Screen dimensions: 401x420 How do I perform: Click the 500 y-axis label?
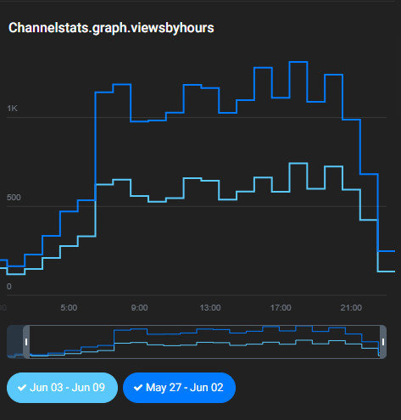point(14,198)
